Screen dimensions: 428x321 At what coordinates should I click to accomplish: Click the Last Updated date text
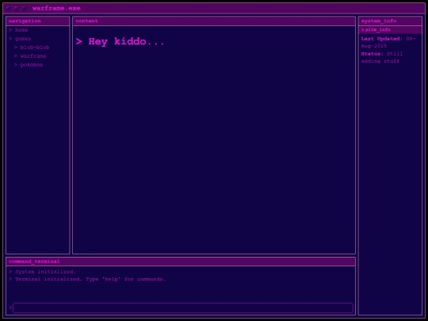(388, 42)
